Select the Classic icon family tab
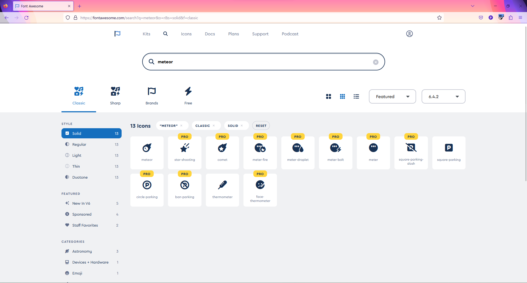This screenshot has width=527, height=283. coord(79,96)
